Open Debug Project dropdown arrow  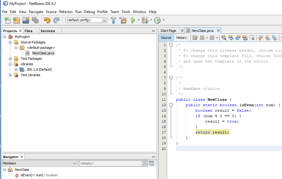(x=151, y=20)
